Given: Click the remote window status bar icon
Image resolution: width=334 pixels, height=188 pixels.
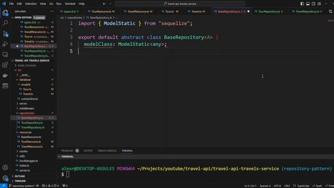Looking at the screenshot, I should click(x=4, y=186).
